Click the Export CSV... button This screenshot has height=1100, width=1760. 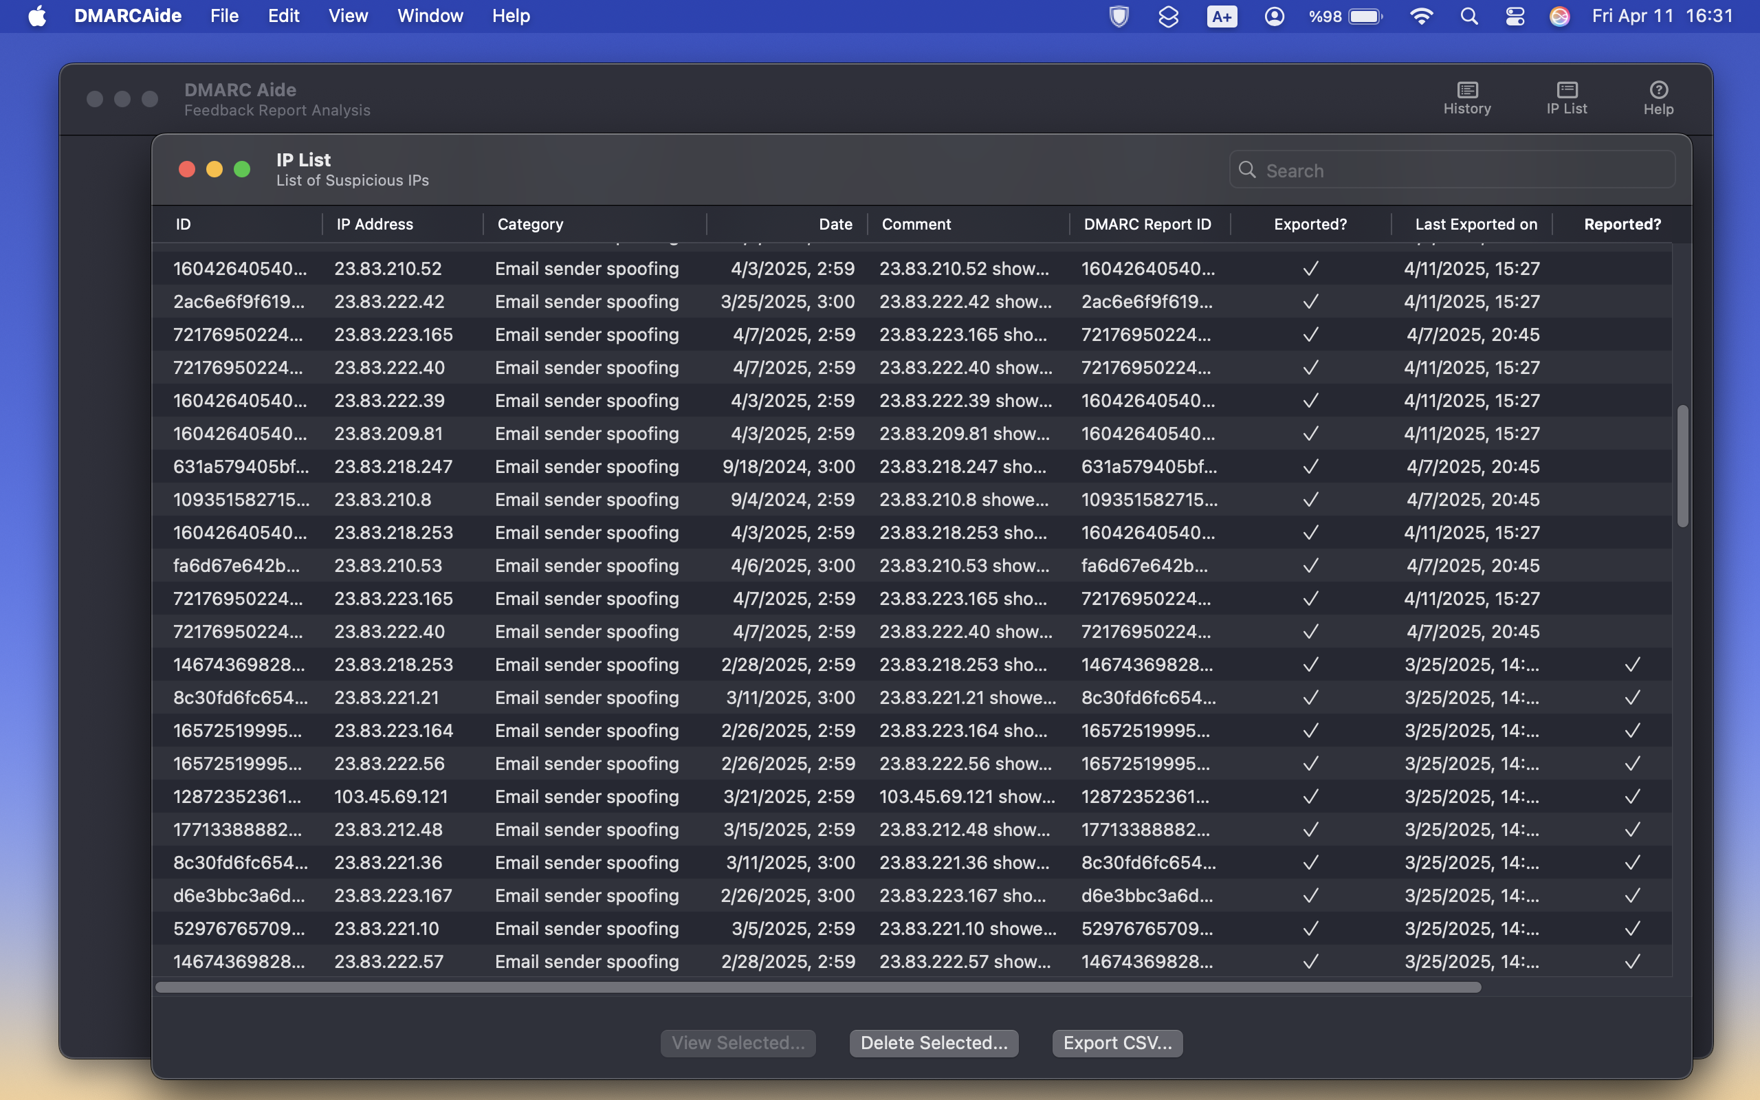coord(1117,1042)
